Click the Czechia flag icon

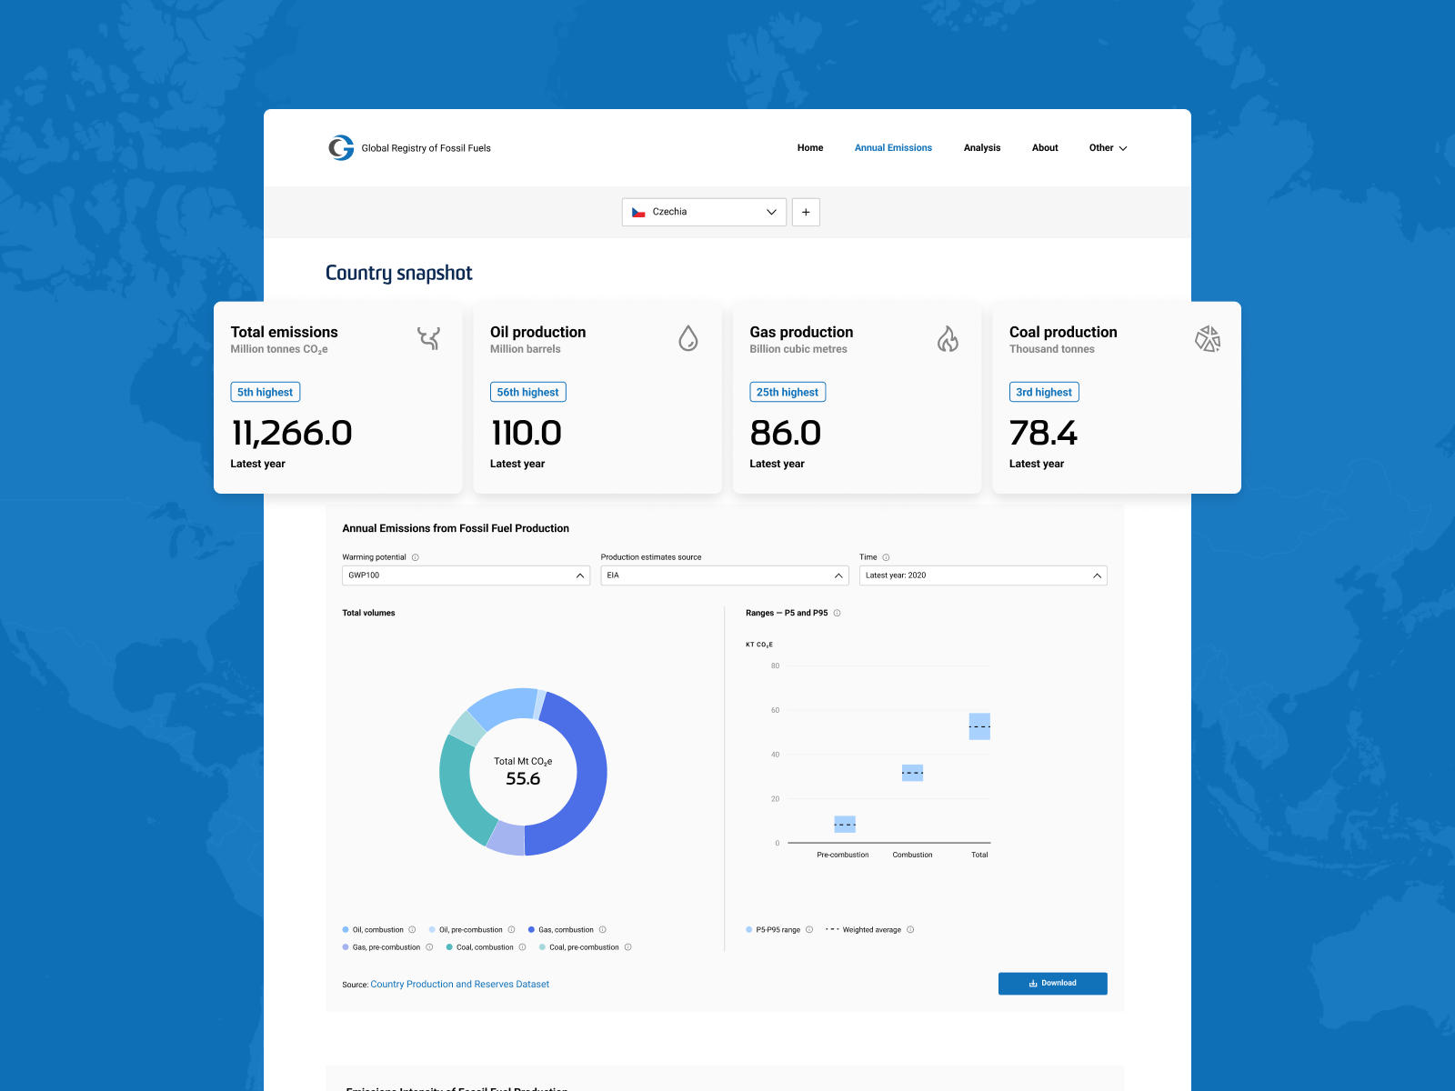[638, 212]
